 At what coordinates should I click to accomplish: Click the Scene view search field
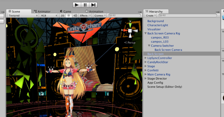(x=125, y=15)
